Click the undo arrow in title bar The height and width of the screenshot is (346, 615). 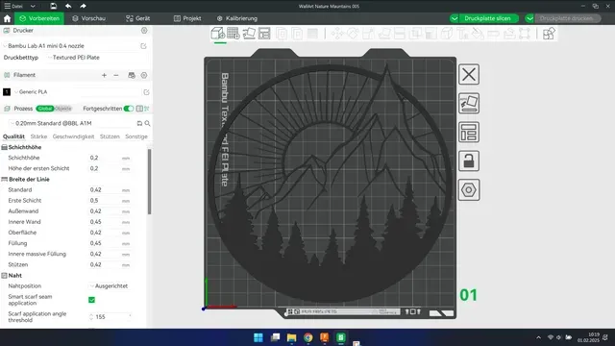coord(68,6)
